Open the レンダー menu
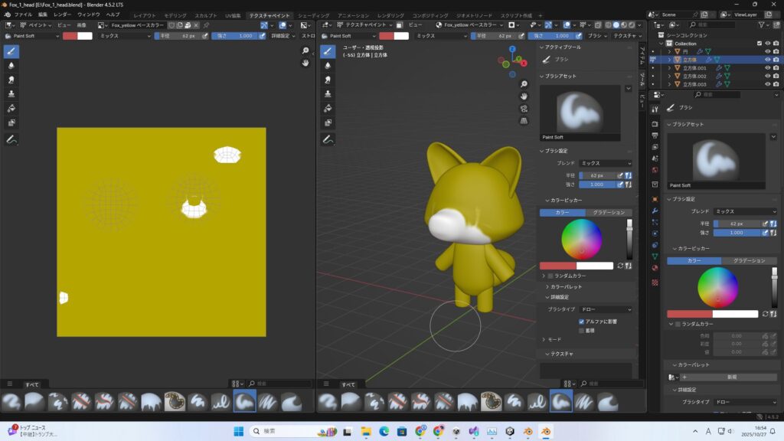 click(62, 15)
